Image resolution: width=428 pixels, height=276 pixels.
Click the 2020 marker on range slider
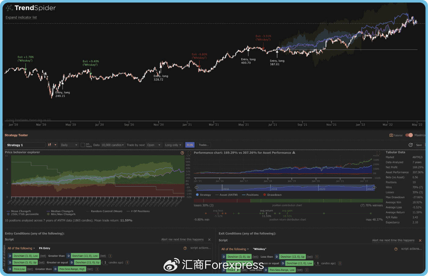[x=322, y=189]
